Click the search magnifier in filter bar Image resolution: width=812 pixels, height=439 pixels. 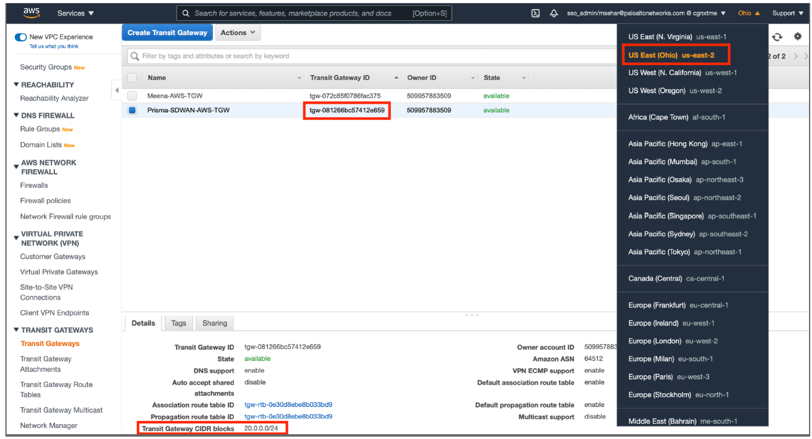[x=135, y=56]
